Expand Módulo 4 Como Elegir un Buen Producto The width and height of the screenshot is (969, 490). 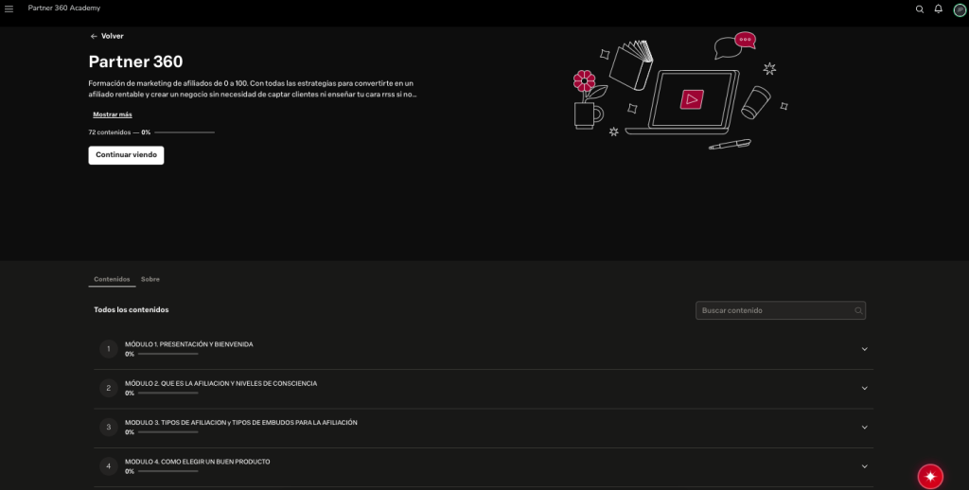point(865,466)
